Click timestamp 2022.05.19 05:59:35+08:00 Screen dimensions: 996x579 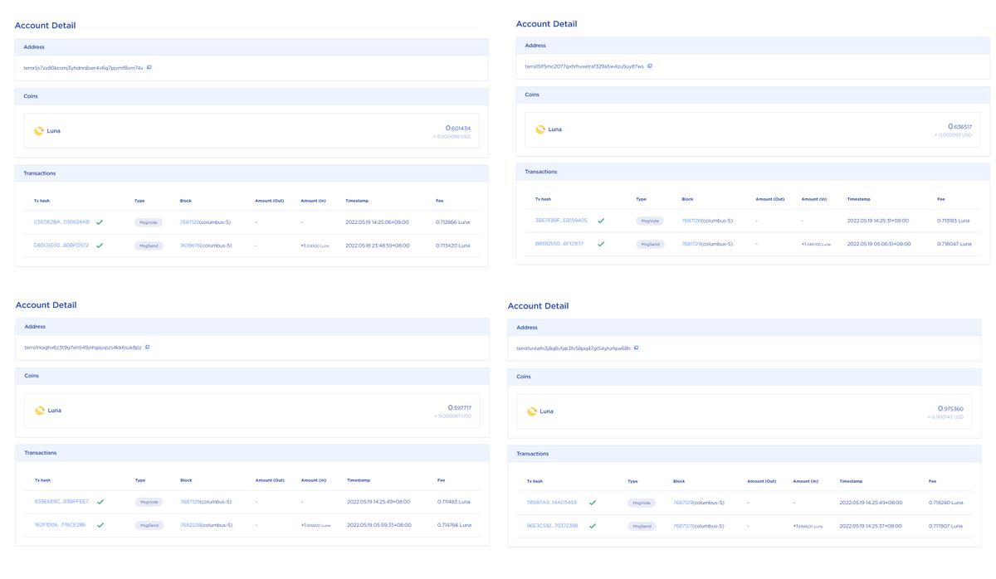pyautogui.click(x=378, y=525)
